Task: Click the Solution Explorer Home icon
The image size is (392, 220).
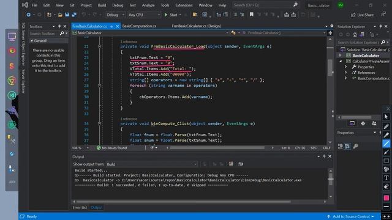Action: click(355, 35)
